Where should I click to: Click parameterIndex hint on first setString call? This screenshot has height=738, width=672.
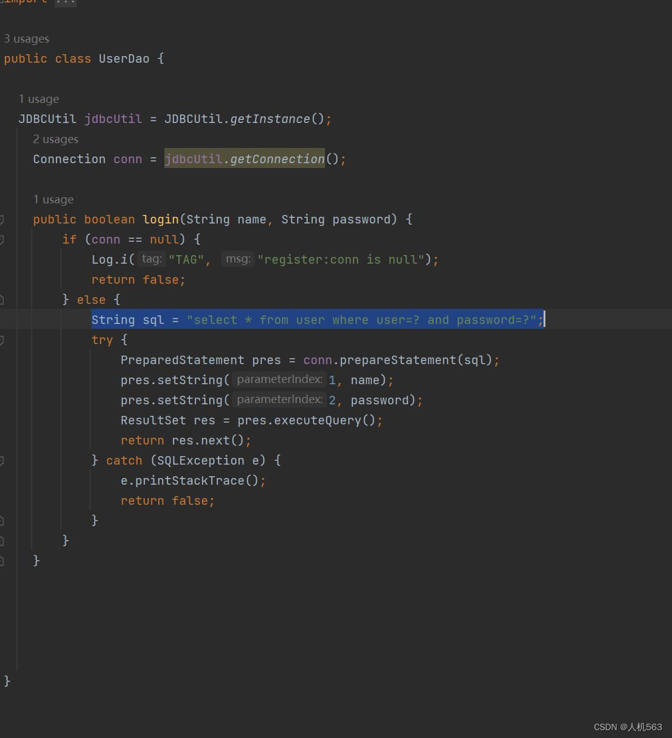pos(279,379)
